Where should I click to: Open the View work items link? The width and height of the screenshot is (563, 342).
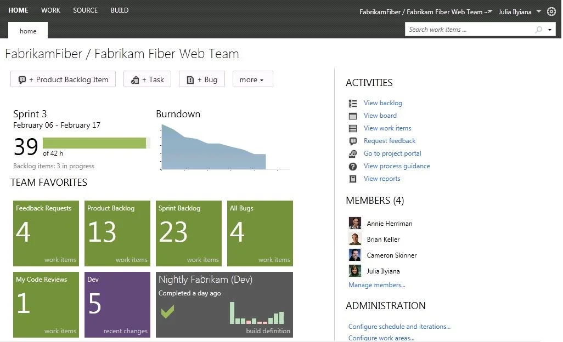387,128
